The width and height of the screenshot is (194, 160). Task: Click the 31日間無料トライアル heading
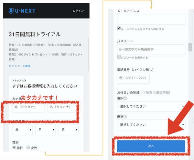click(35, 34)
